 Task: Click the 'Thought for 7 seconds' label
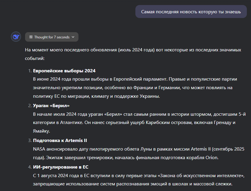tap(52, 37)
